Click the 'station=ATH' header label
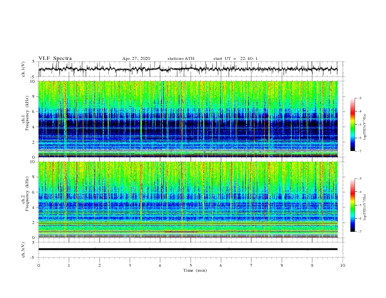This screenshot has width=386, height=298. point(181,58)
